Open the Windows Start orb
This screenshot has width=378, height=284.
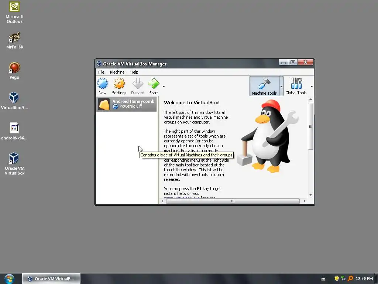pos(9,279)
